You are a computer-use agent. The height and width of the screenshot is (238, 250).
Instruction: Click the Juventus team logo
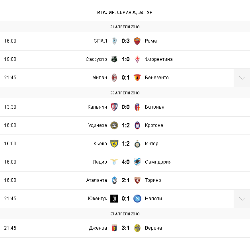point(114,199)
